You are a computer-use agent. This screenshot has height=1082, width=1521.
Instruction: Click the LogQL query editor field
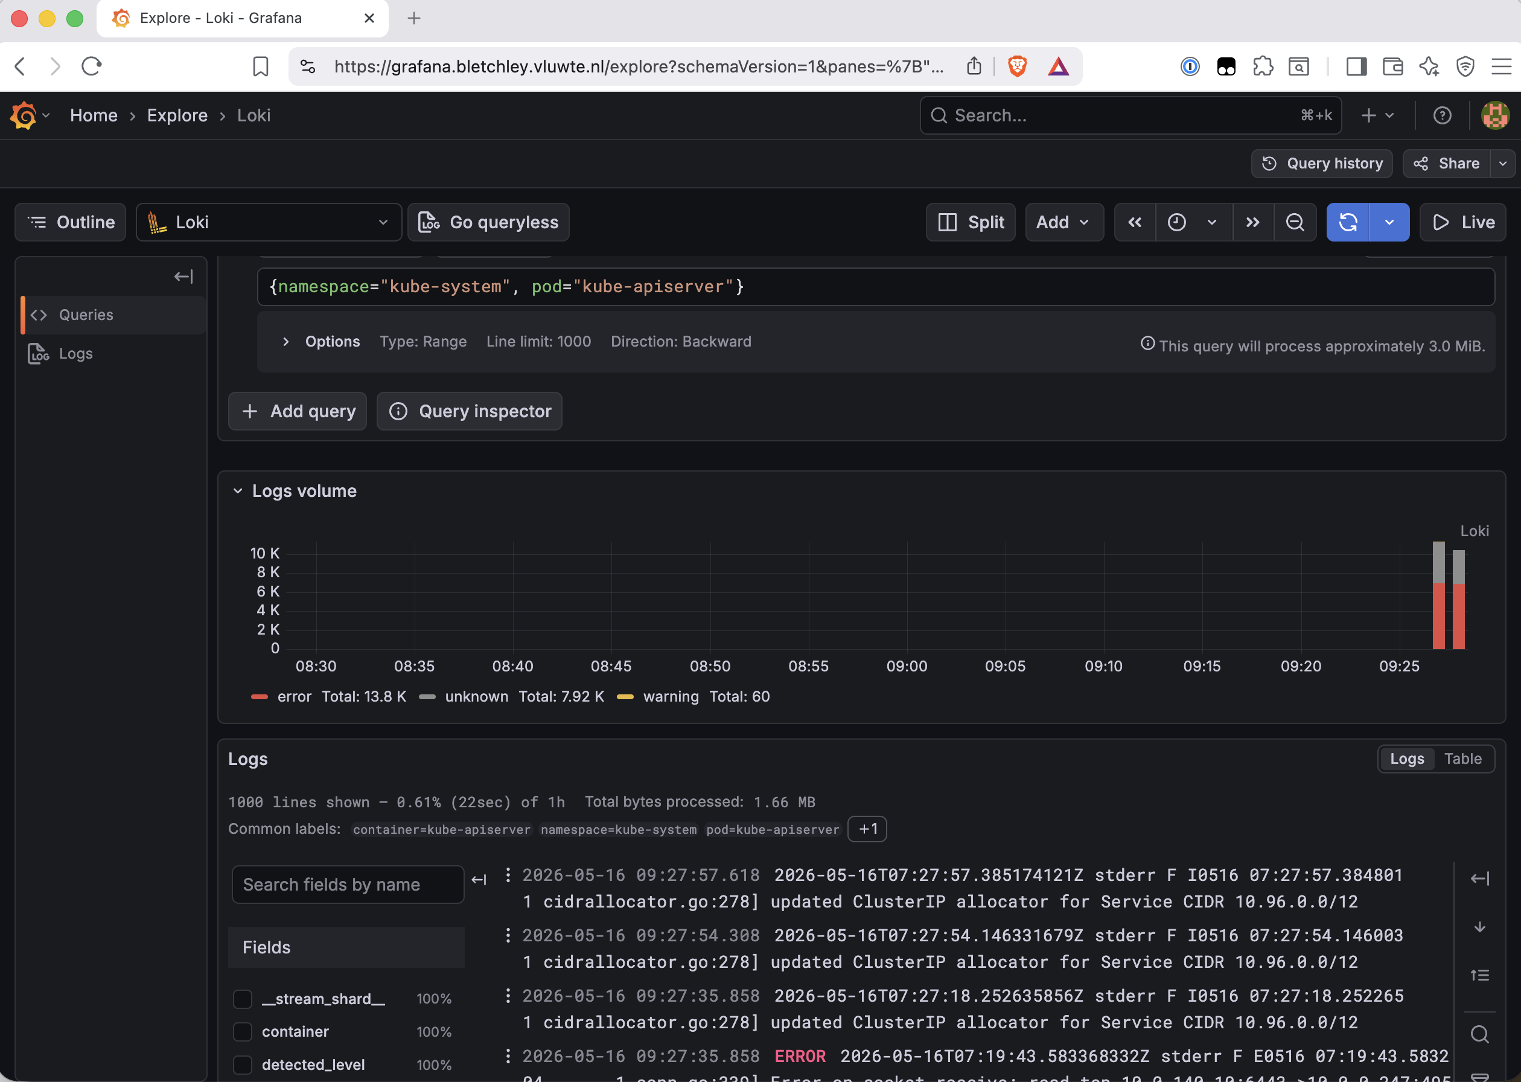[x=876, y=286]
